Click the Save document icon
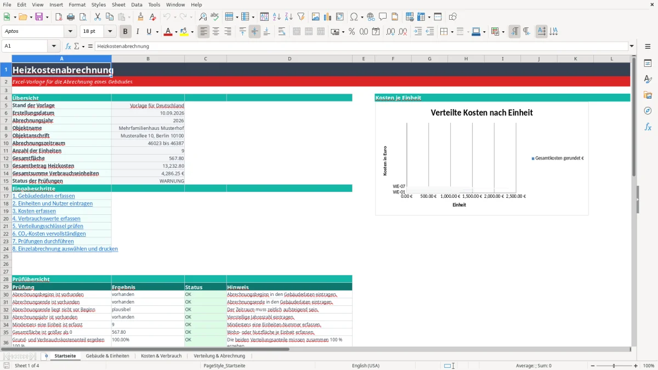 pyautogui.click(x=39, y=17)
